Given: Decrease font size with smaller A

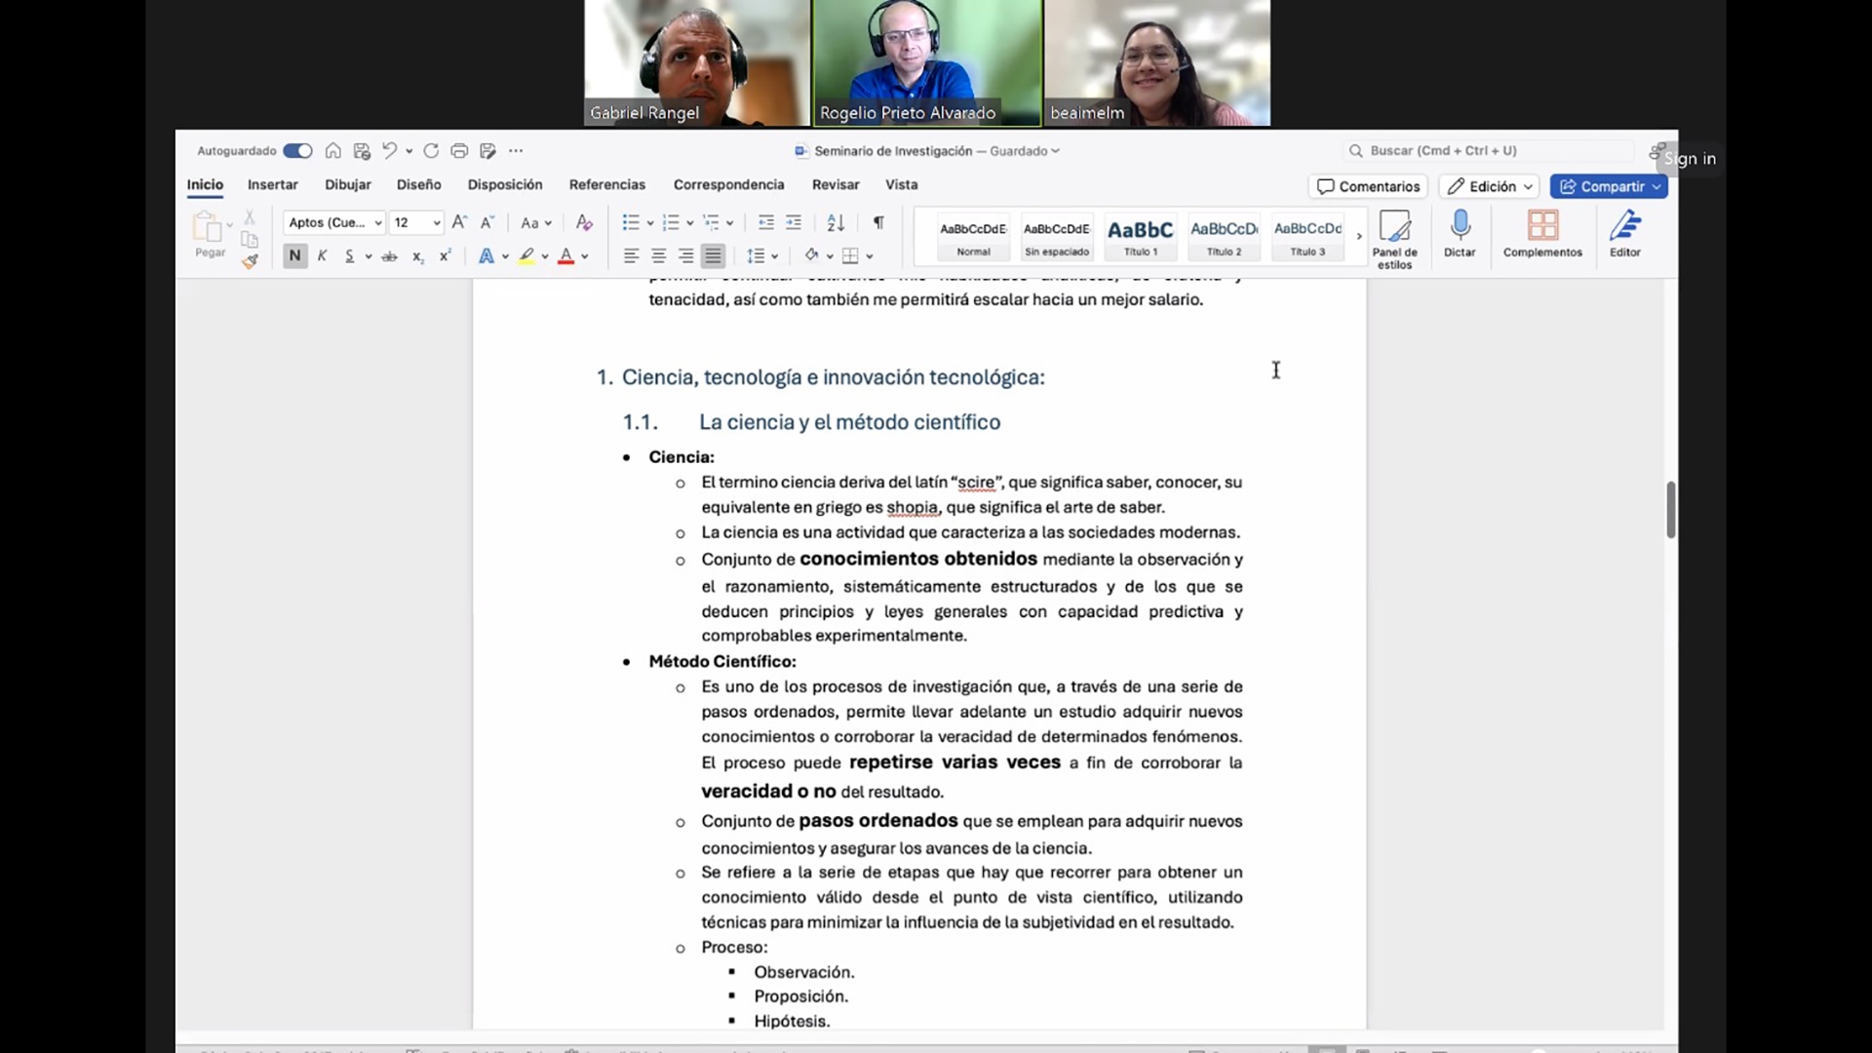Looking at the screenshot, I should (x=487, y=222).
